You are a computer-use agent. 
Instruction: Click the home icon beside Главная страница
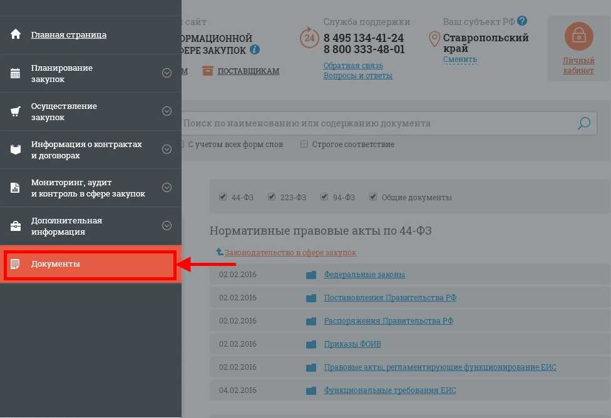point(16,34)
